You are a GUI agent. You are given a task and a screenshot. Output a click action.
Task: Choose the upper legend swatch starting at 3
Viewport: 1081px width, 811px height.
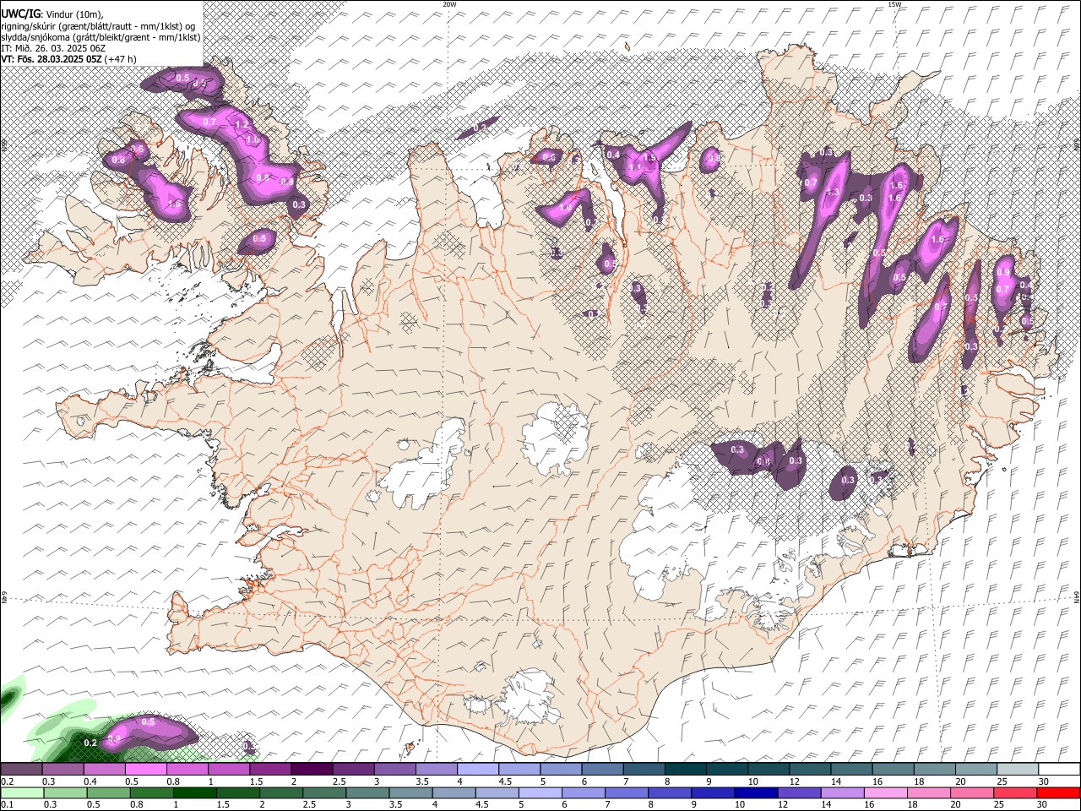[x=394, y=770]
